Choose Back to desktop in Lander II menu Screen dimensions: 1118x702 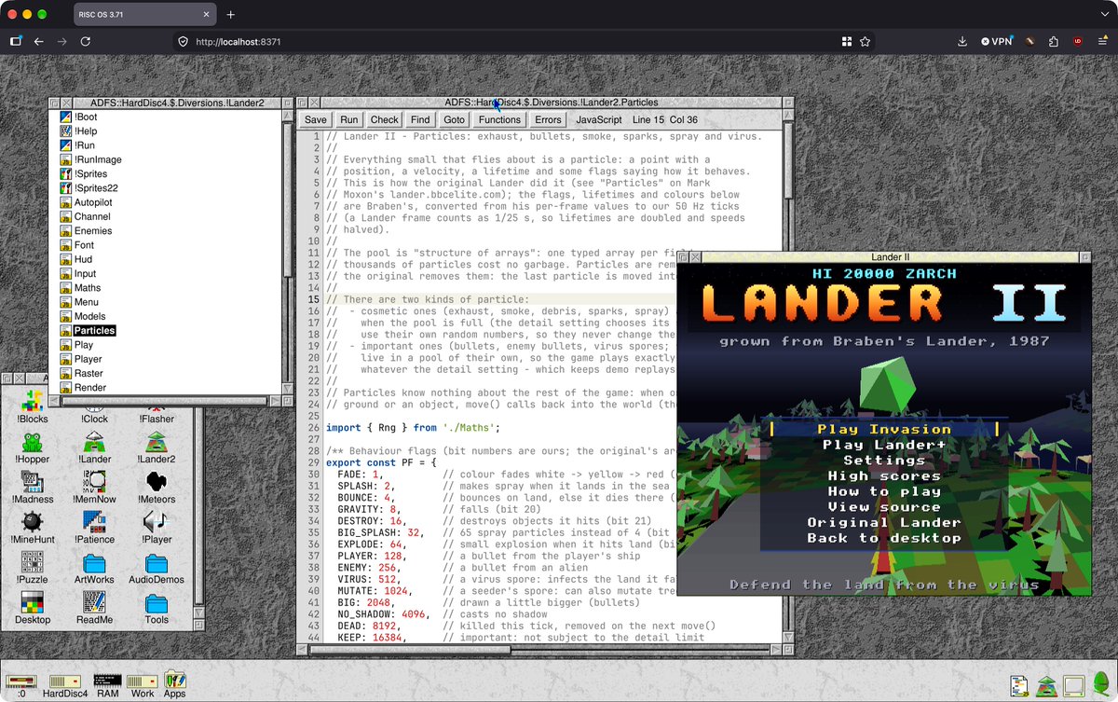point(884,538)
